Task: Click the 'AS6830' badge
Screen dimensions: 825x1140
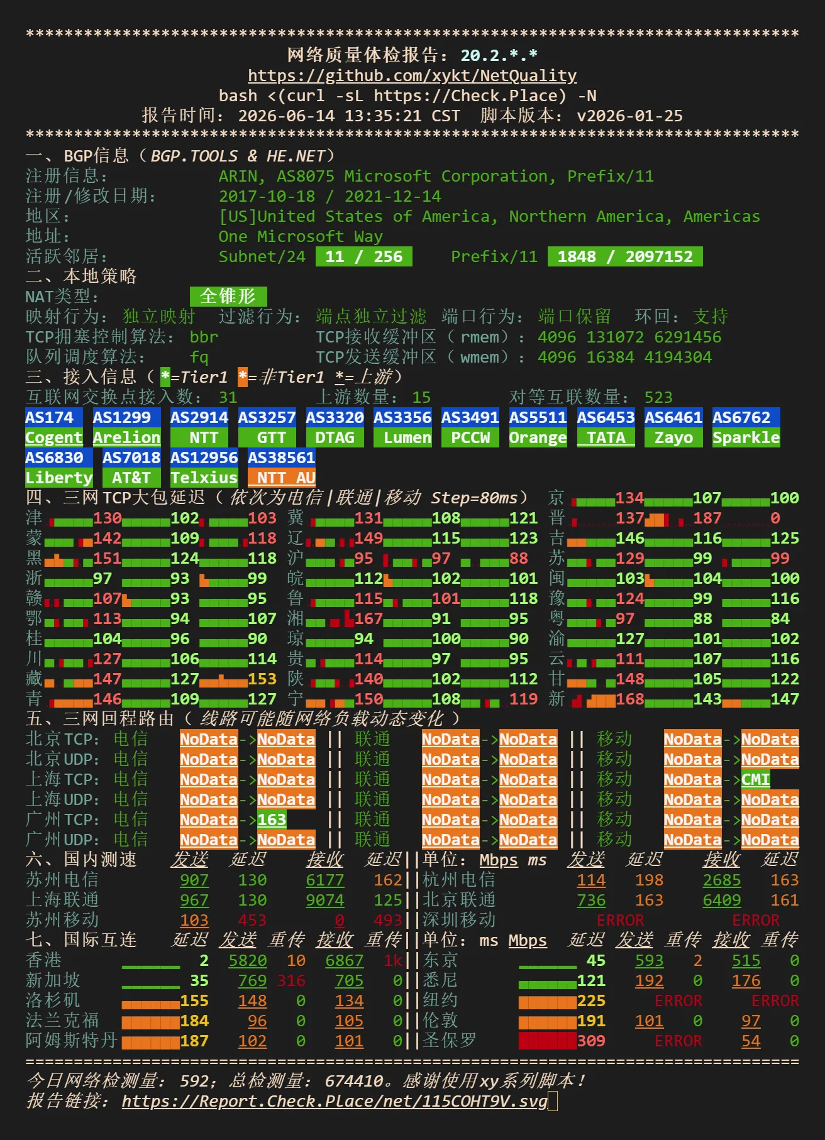Action: [59, 458]
